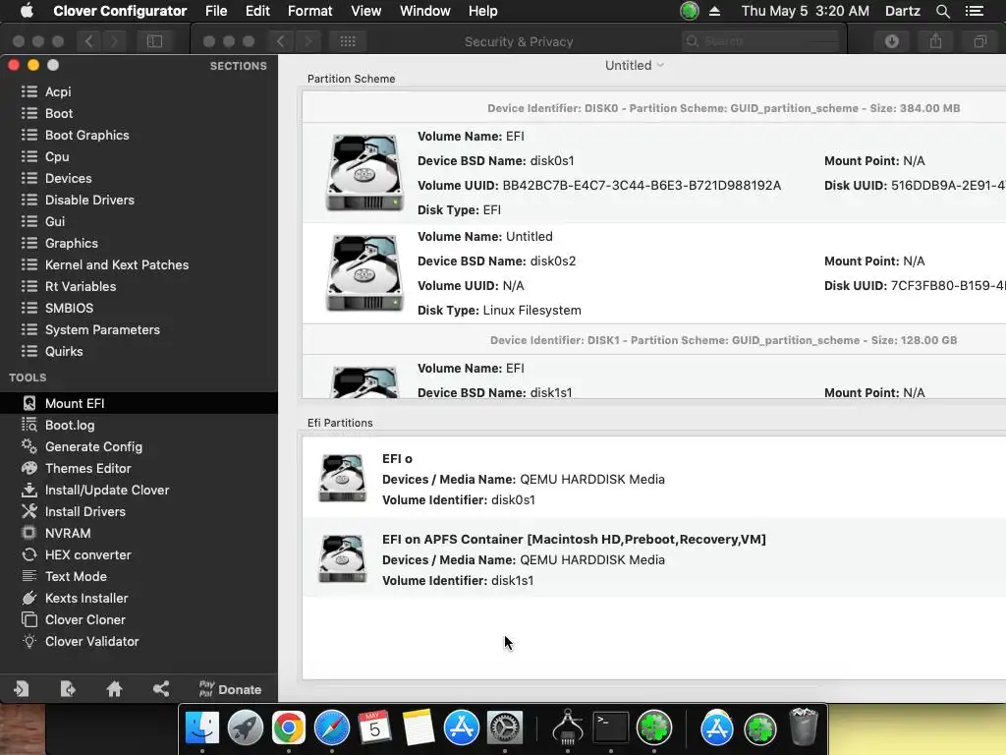Open the Boot.log tool icon
Viewport: 1006px width, 755px height.
(x=29, y=425)
